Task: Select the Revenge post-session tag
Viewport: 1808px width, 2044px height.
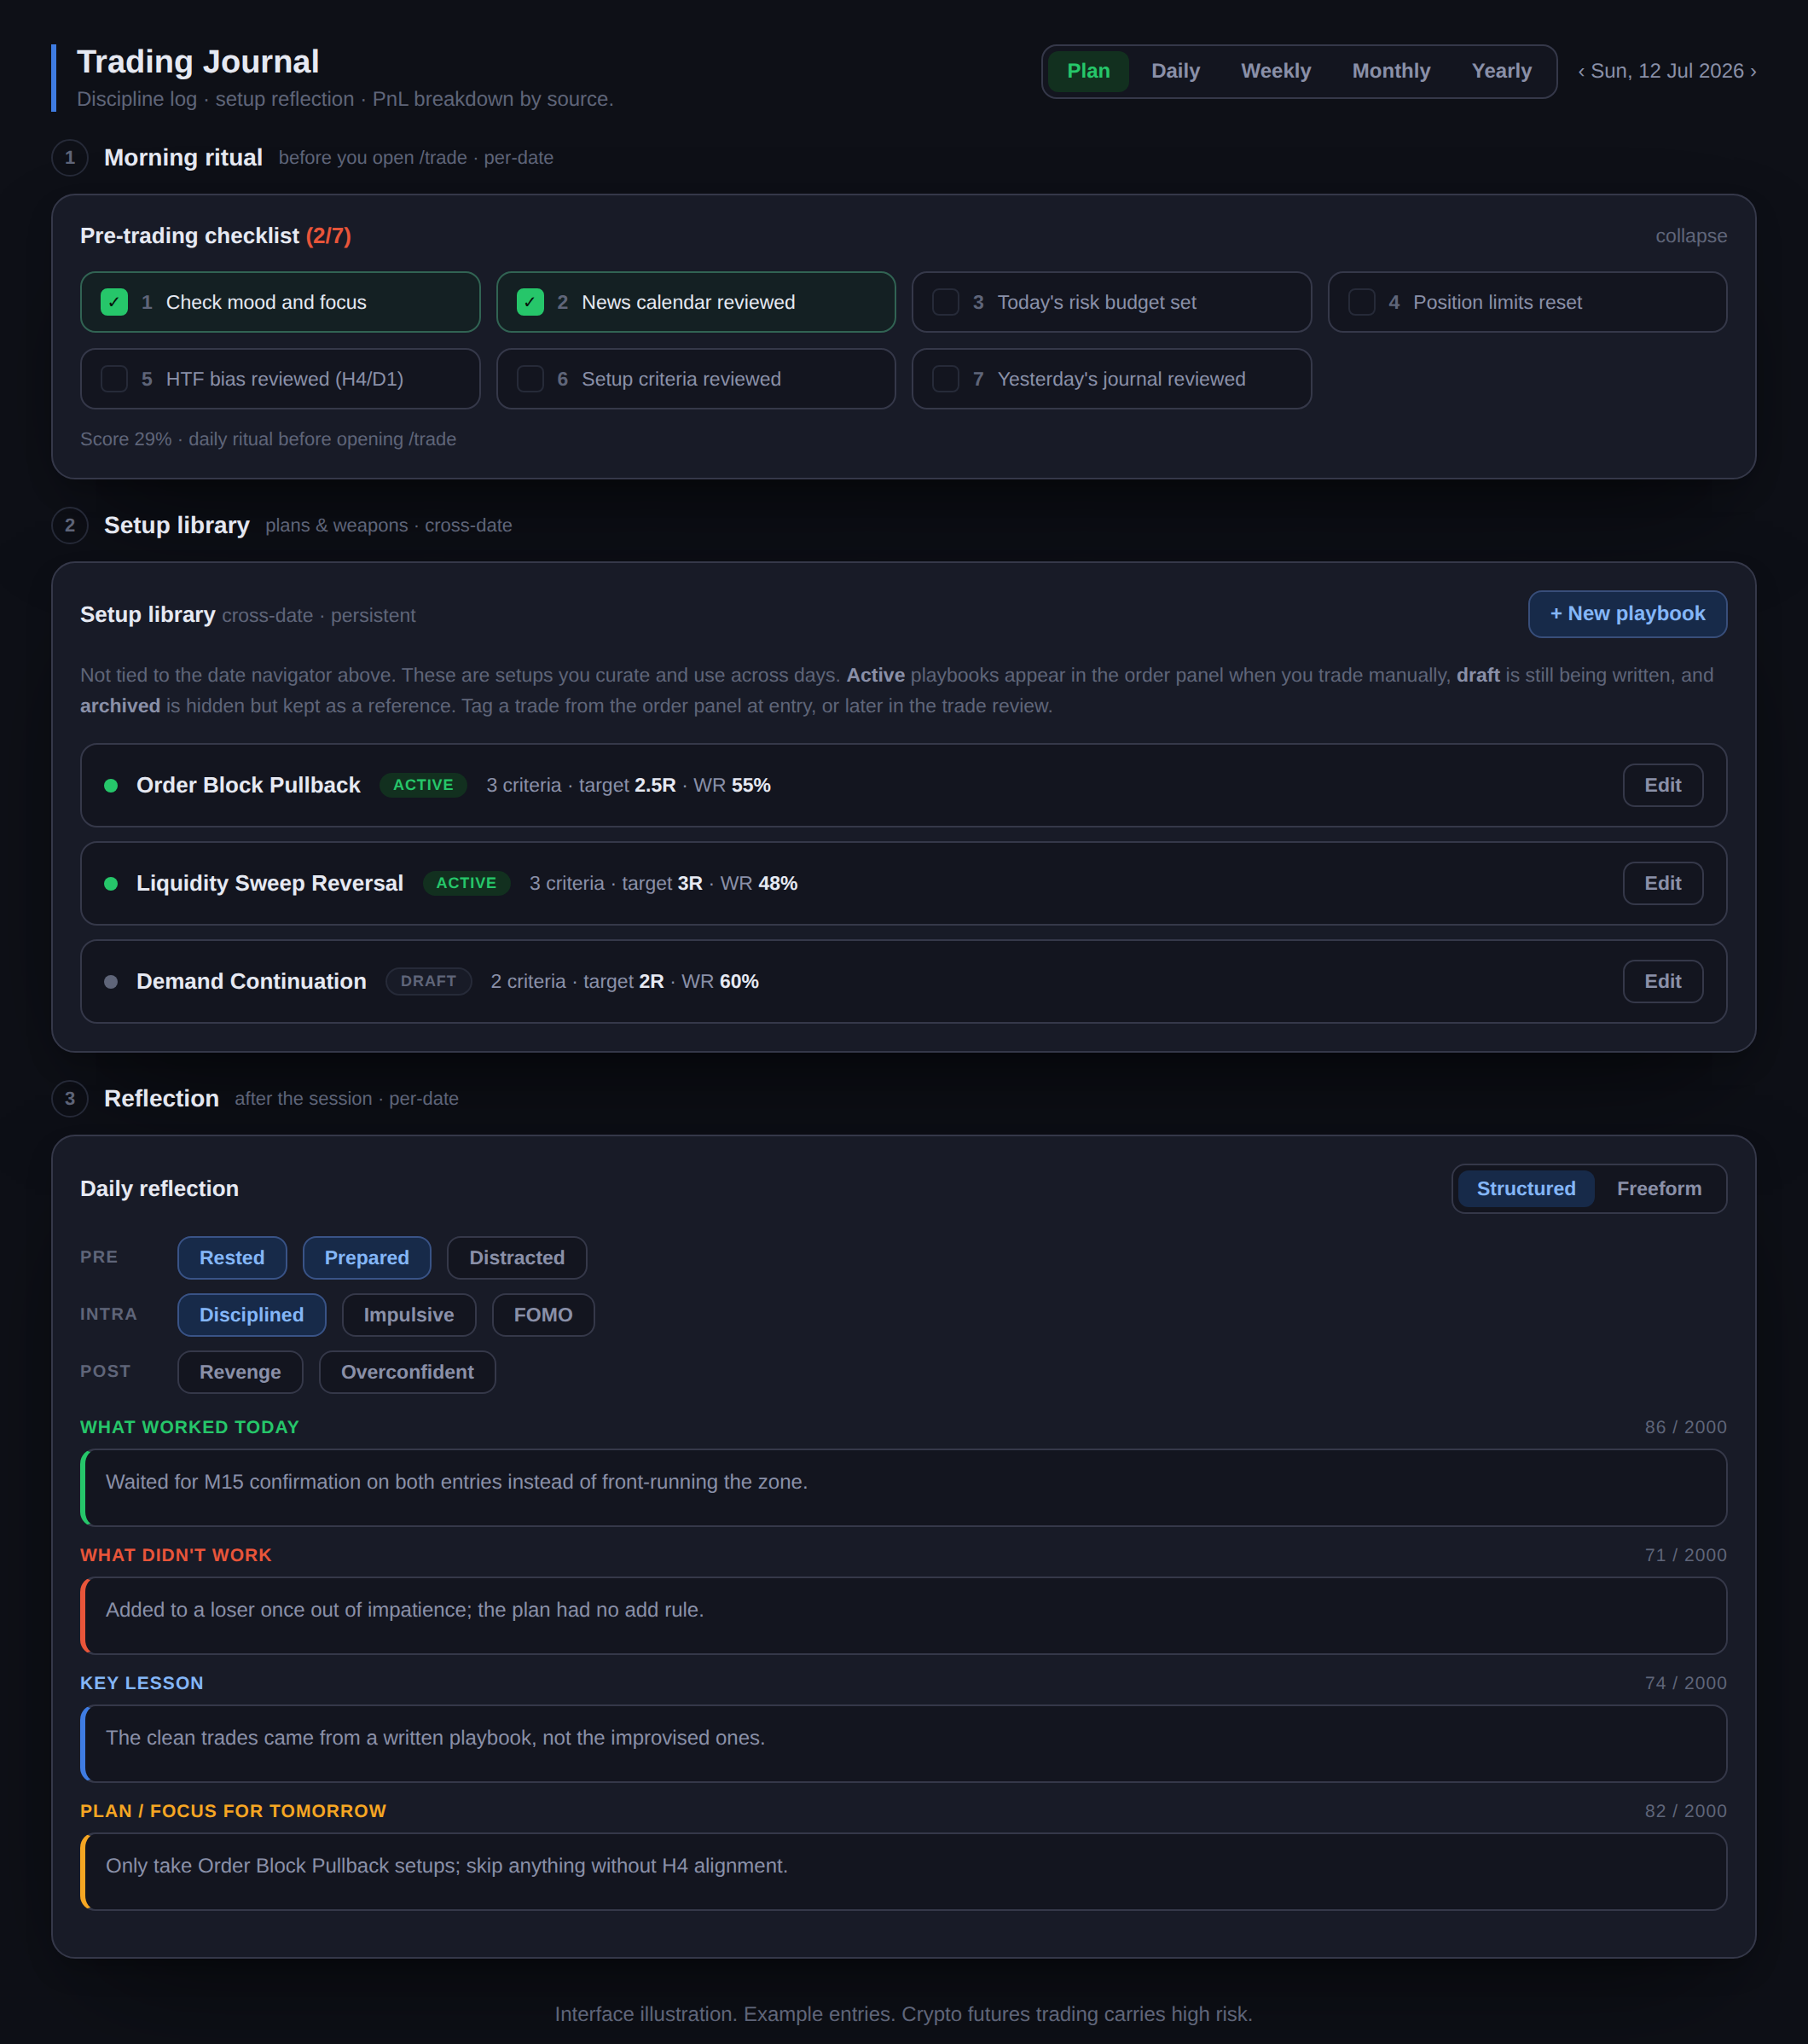Action: point(240,1371)
